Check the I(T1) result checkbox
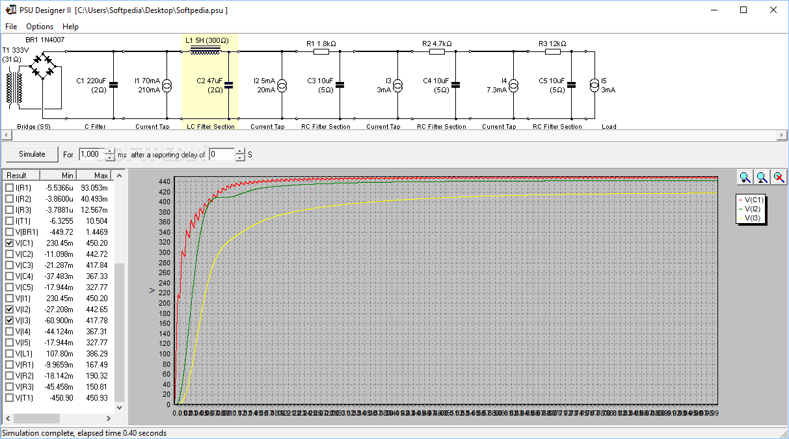789x439 pixels. pos(9,220)
